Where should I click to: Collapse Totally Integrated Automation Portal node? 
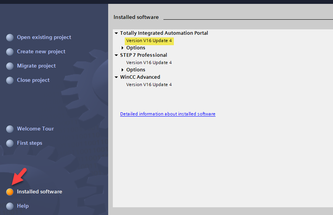pyautogui.click(x=116, y=33)
